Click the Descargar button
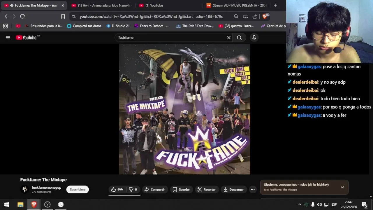The image size is (373, 210). (x=233, y=190)
